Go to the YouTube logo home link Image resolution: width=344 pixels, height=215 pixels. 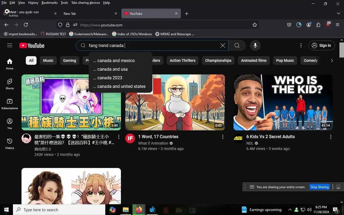32,45
